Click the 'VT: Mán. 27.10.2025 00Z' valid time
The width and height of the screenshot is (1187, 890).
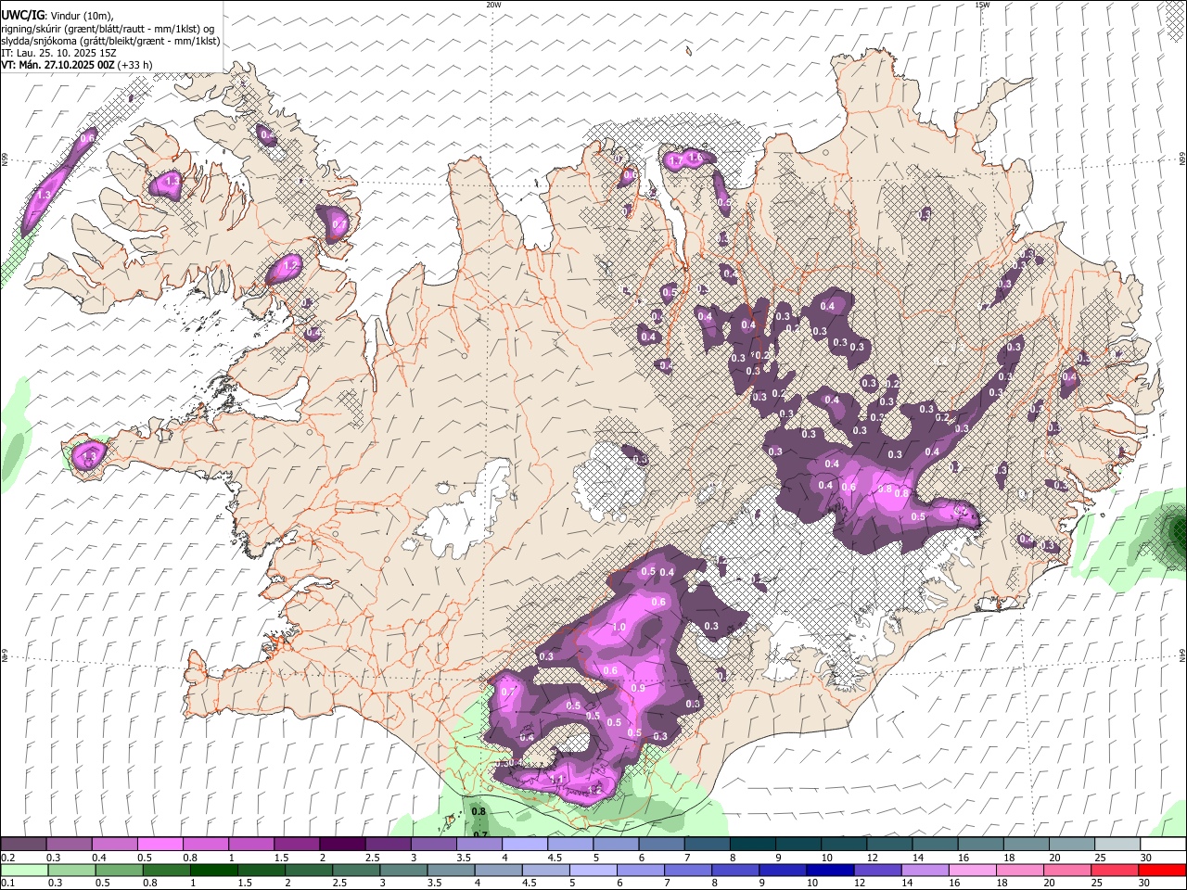[58, 65]
